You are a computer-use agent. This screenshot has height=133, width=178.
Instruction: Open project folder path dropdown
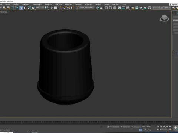pyautogui.click(x=162, y=8)
